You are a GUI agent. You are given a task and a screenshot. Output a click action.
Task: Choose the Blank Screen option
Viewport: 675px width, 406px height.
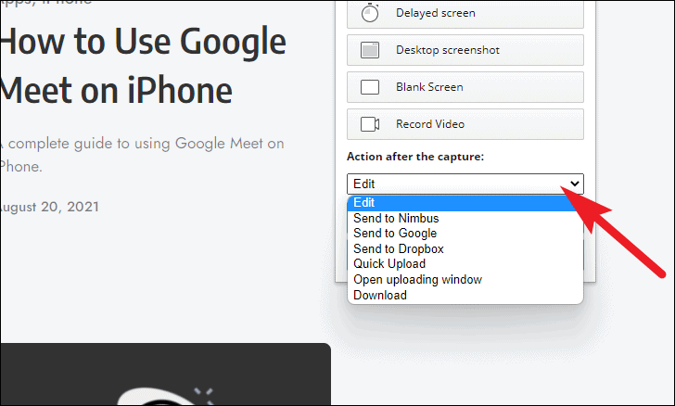(x=465, y=87)
